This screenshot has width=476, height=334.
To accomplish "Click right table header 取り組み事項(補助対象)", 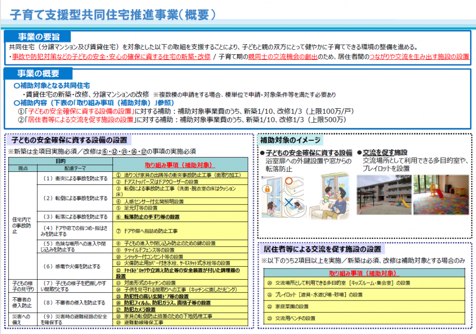I will click(x=364, y=273).
